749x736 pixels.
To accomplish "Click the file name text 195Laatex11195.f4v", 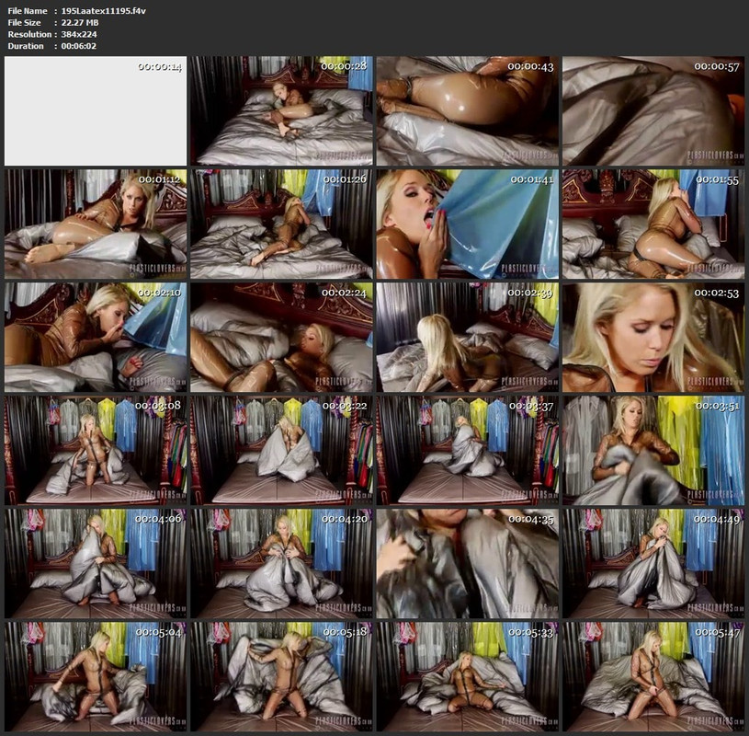I will click(103, 11).
